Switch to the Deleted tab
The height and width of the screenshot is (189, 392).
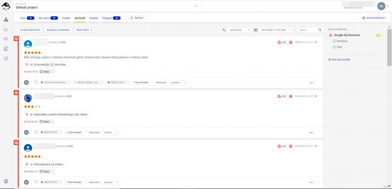(93, 18)
